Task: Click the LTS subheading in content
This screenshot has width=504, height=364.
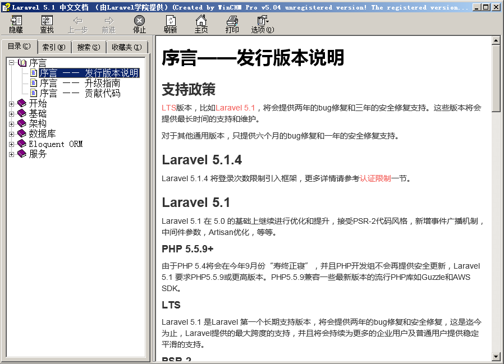Action: [171, 305]
